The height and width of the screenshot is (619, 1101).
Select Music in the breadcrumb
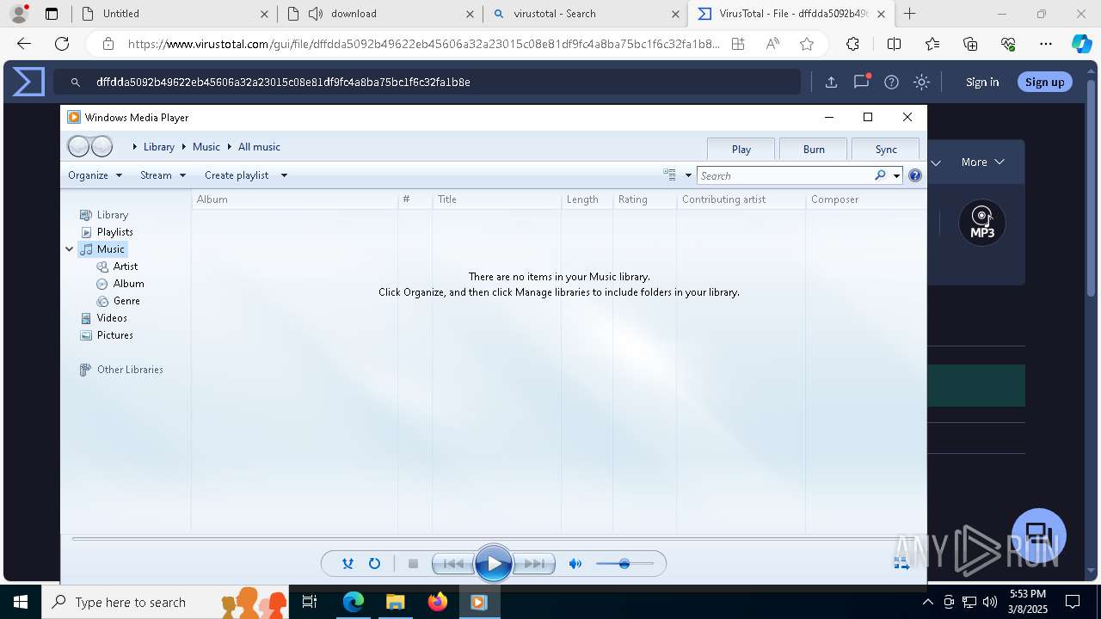[x=206, y=147]
